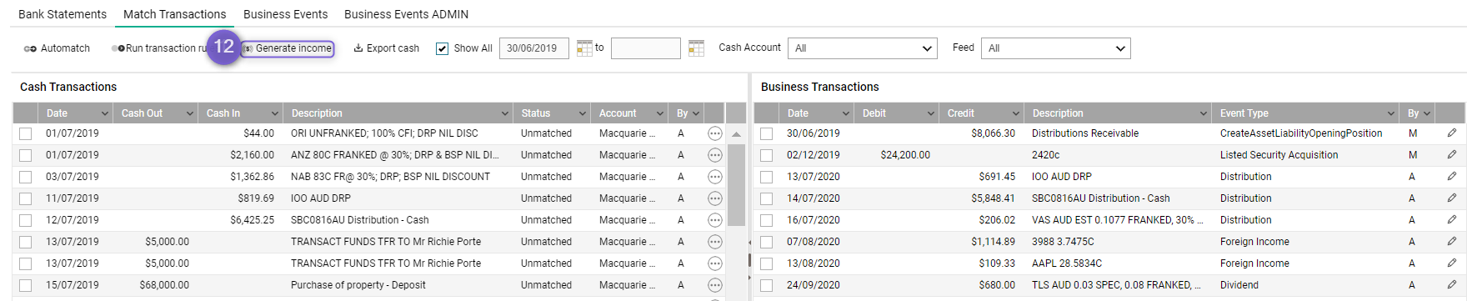Click the $68,000.00 cash out value
The width and height of the screenshot is (1467, 301).
[164, 285]
